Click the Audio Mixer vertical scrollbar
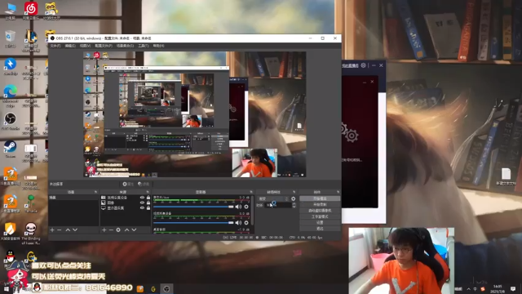Screen dimensions: 522x294 tap(252, 210)
